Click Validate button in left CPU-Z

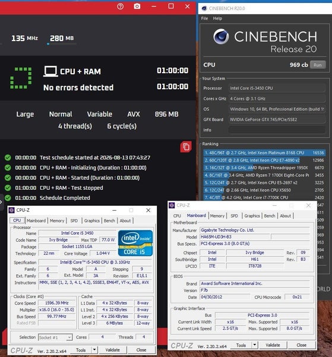pyautogui.click(x=112, y=350)
